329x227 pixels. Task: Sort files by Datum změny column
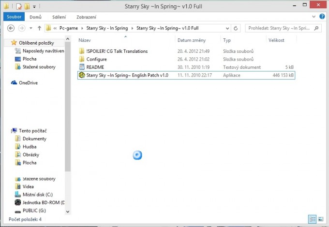point(192,40)
